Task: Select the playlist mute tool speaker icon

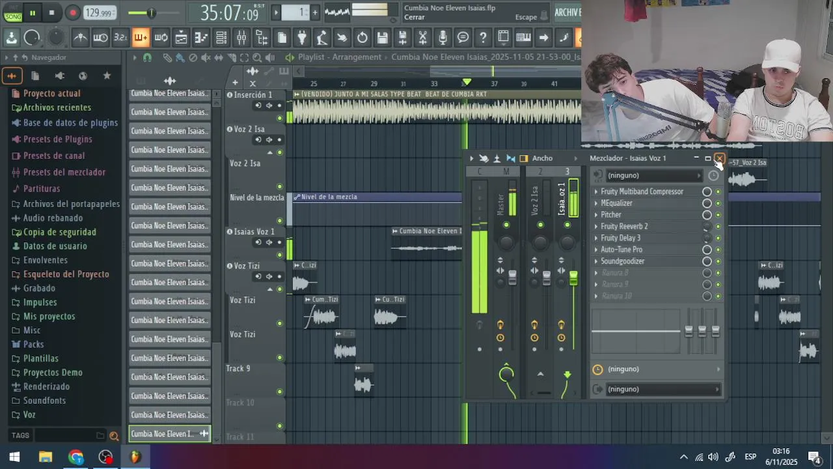Action: (x=206, y=57)
